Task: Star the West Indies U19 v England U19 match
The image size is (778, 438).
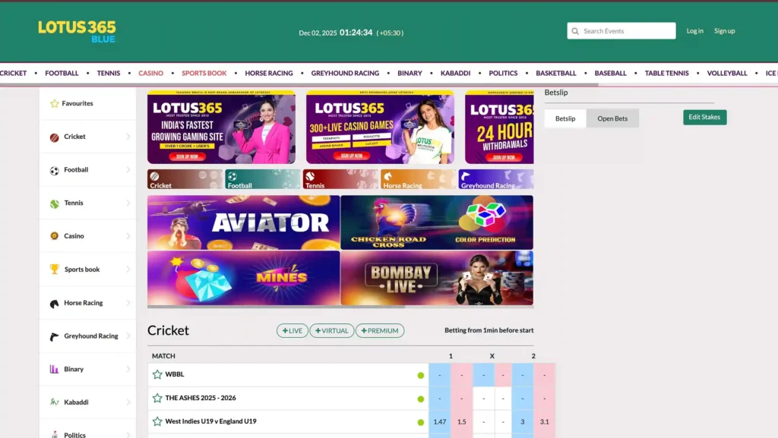Action: 157,421
